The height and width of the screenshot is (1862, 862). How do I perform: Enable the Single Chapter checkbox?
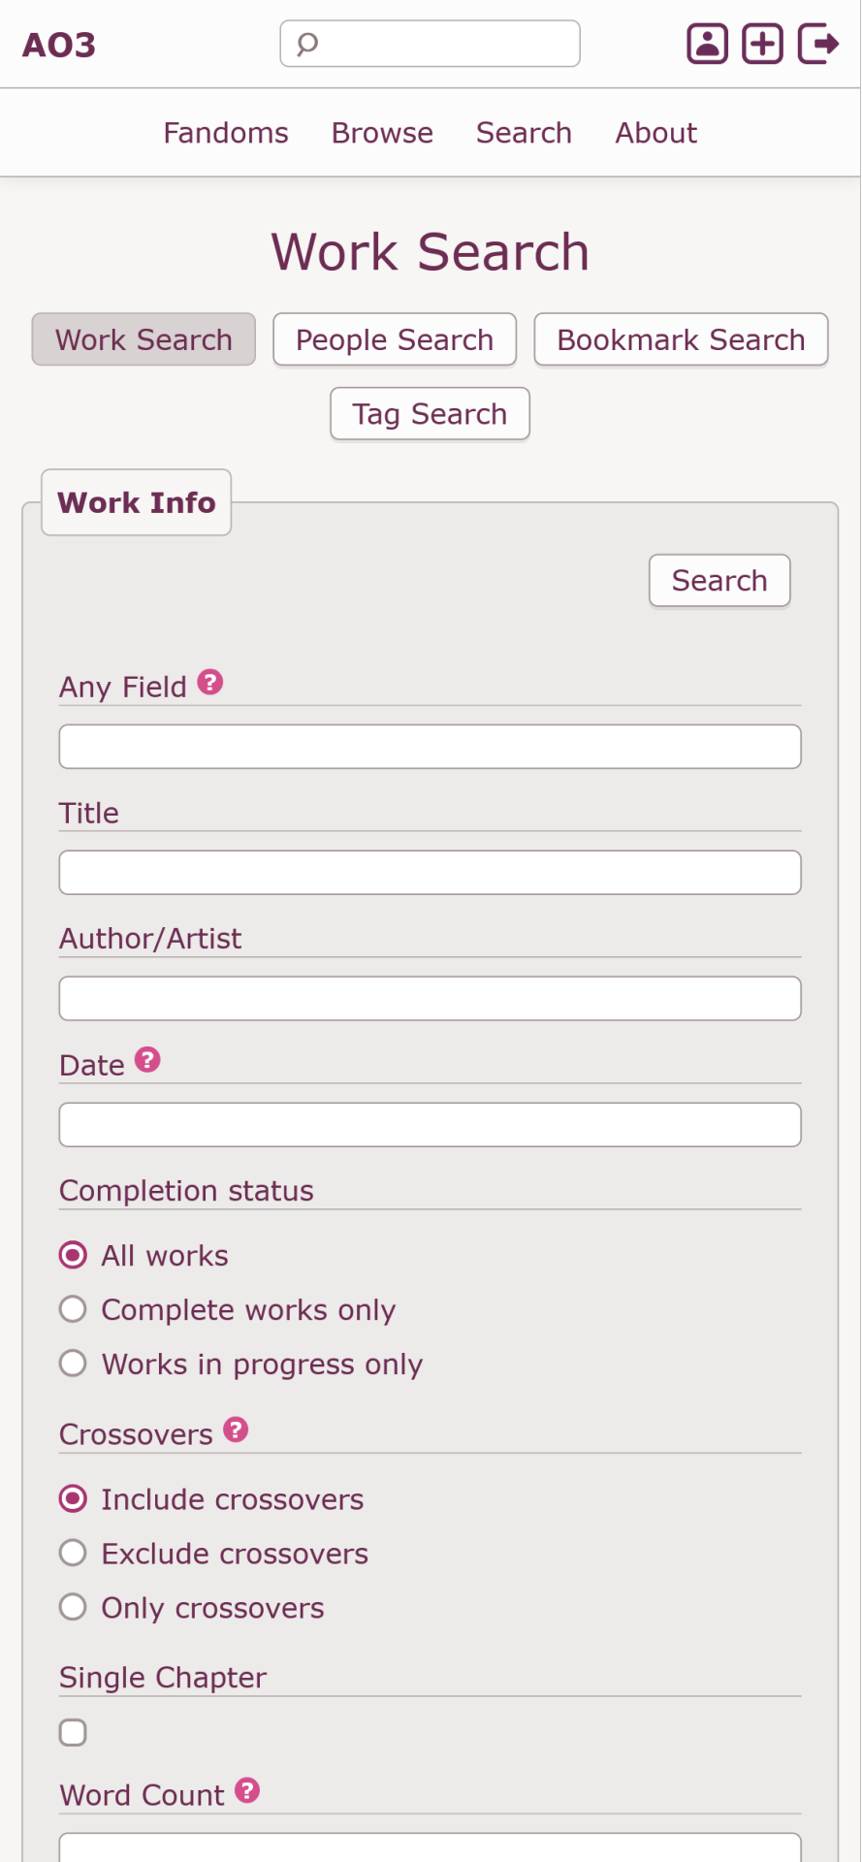73,1732
